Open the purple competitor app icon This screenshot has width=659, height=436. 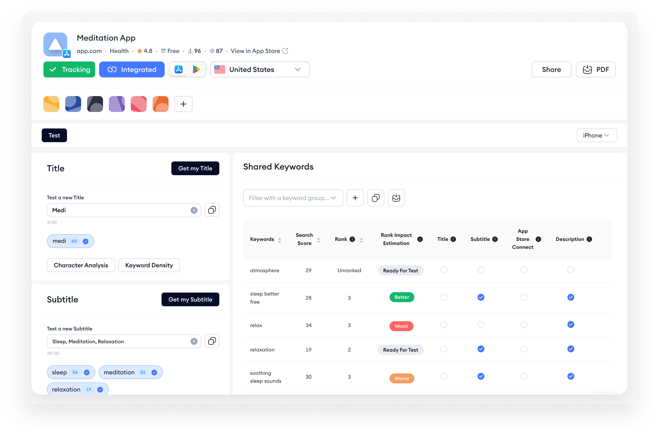(x=117, y=104)
